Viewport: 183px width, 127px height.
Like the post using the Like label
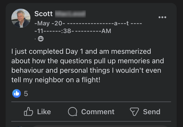pos(44,112)
